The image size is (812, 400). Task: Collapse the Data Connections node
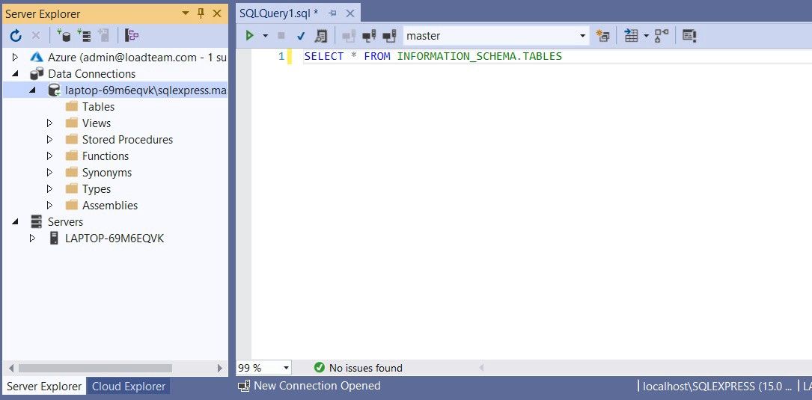[15, 73]
